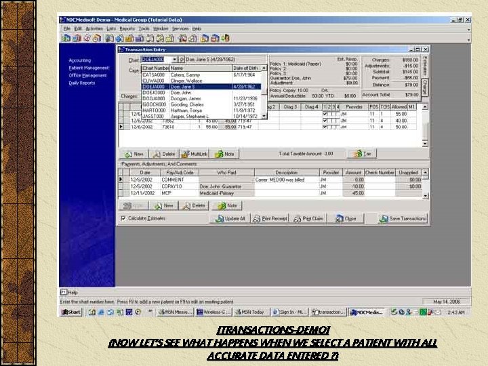This screenshot has height=366, width=488.
Task: Switch to the MSN Today taskbar window
Action: 251,312
